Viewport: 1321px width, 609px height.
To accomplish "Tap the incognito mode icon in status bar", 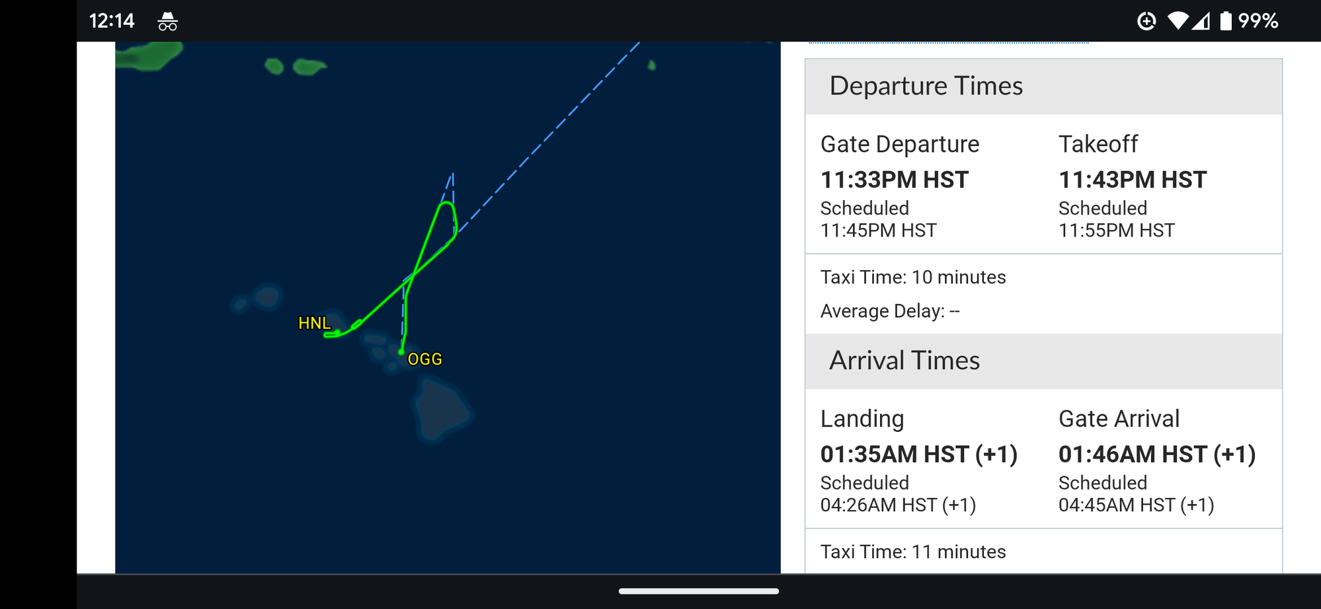I will [x=166, y=21].
